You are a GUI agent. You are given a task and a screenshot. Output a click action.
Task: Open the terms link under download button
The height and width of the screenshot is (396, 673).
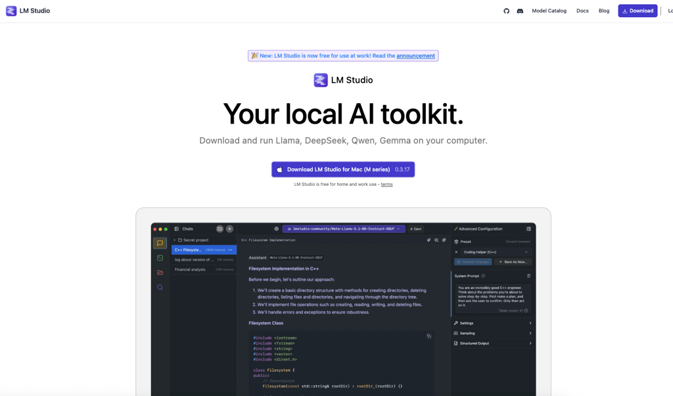pos(386,185)
